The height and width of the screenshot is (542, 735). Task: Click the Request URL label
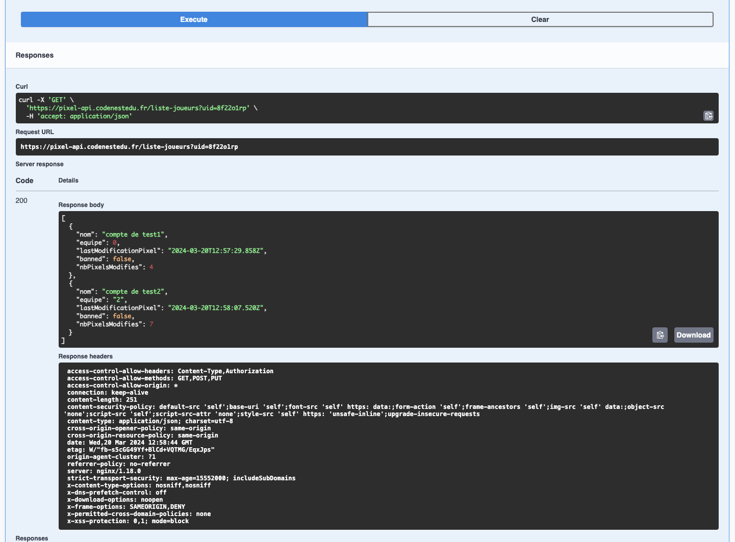35,132
